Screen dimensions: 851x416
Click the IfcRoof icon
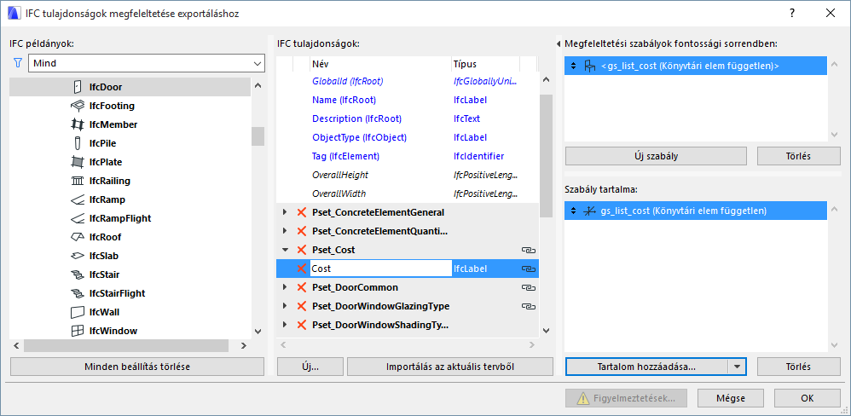pos(77,237)
